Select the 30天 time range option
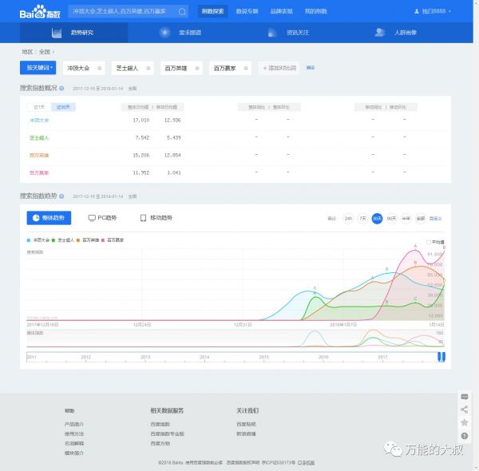Image resolution: width=479 pixels, height=471 pixels. tap(377, 218)
